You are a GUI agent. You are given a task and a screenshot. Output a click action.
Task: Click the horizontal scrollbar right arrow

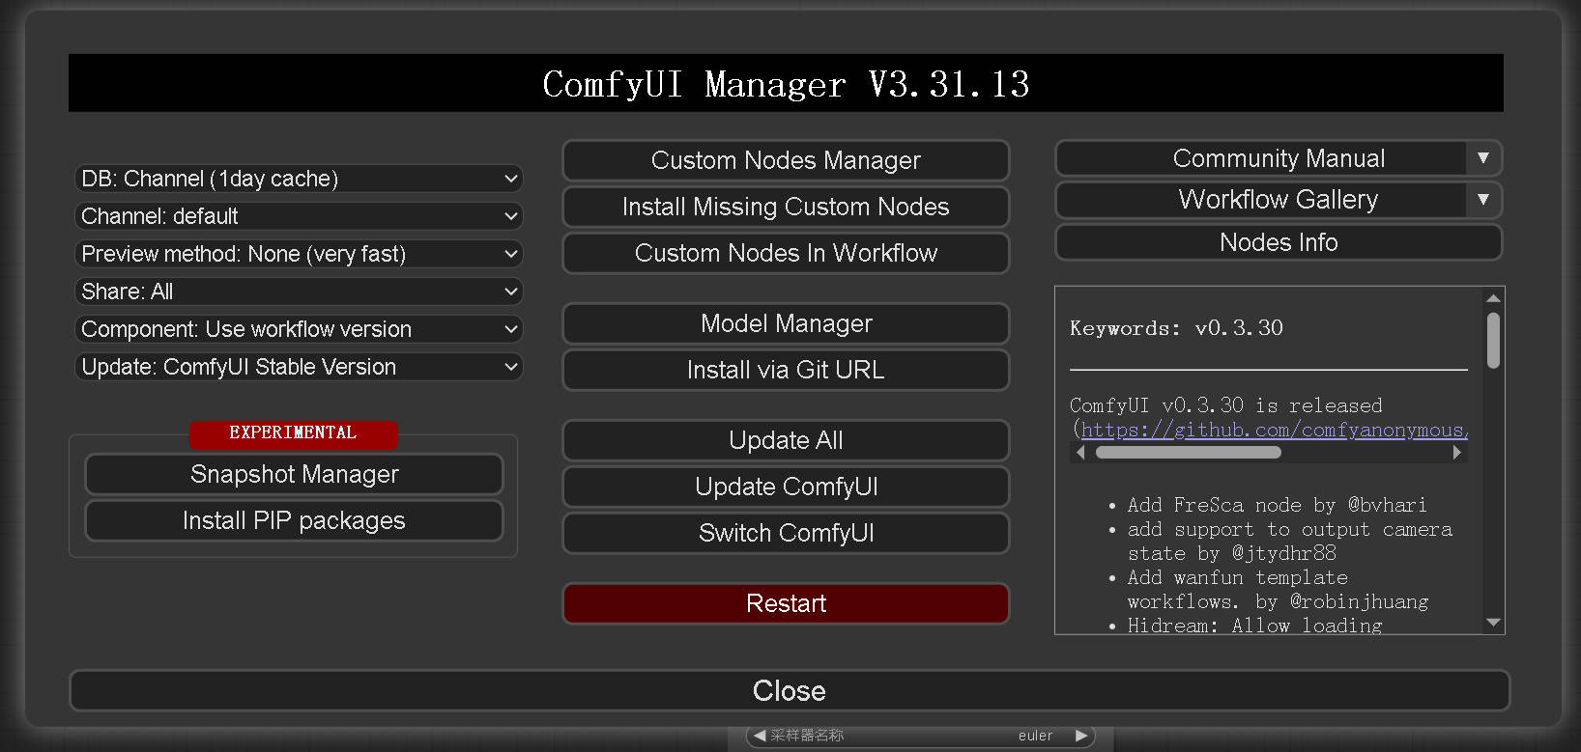coord(1457,453)
